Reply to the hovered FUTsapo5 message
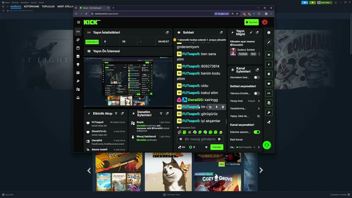The width and height of the screenshot is (352, 198). [x=210, y=107]
